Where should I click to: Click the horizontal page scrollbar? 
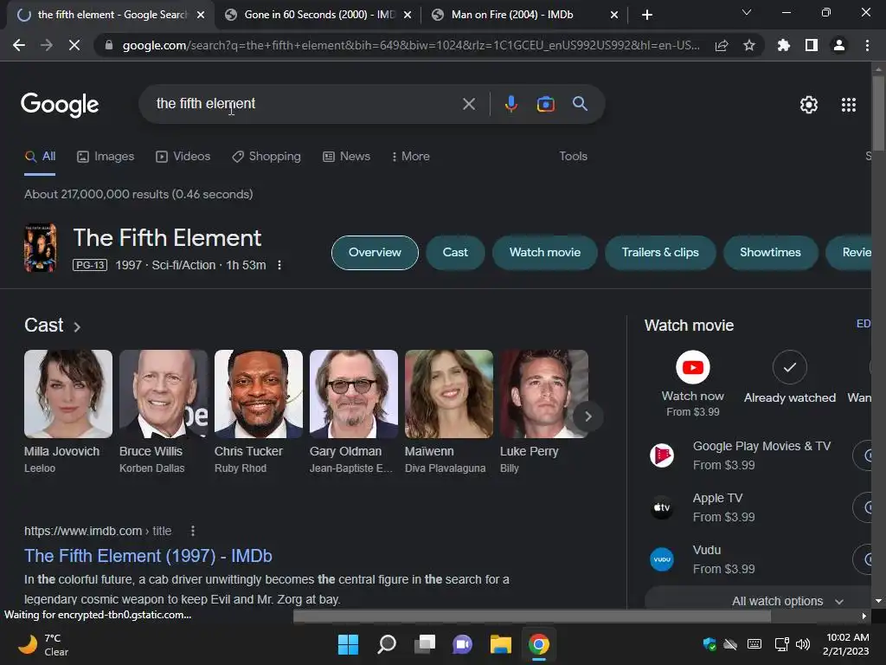(531, 616)
